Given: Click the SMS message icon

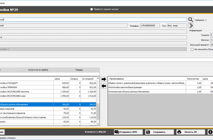Looking at the screenshot, I should pos(117,132).
